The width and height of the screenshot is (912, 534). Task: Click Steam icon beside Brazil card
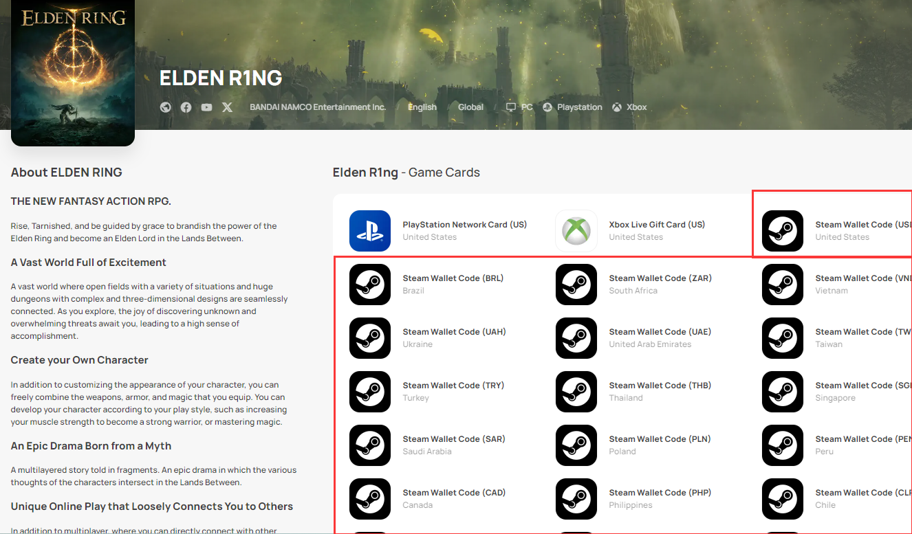370,285
